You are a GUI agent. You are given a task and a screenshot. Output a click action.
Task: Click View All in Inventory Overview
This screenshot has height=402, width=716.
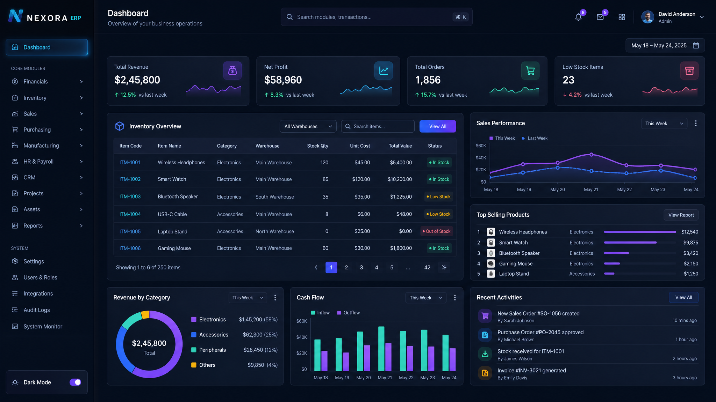click(438, 126)
